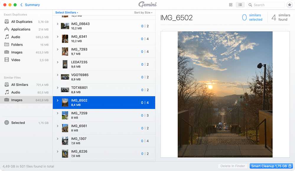Click the 0 | 3 count for IMG_7259
Viewport: 295px width, 171px height.
[x=145, y=115]
